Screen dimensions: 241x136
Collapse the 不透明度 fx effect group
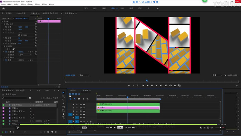[2, 46]
